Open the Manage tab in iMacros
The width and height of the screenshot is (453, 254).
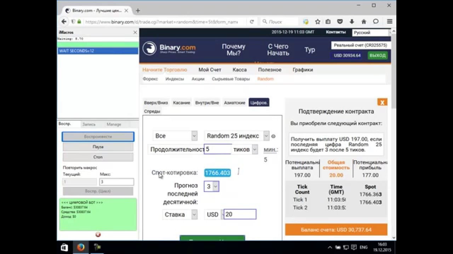pos(114,124)
